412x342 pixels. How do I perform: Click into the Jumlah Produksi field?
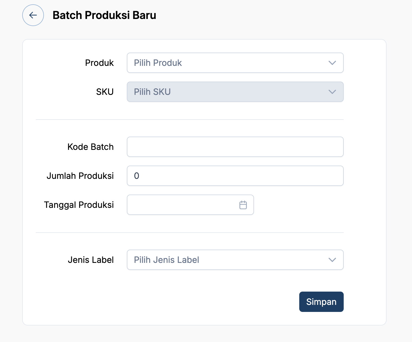[x=235, y=176]
